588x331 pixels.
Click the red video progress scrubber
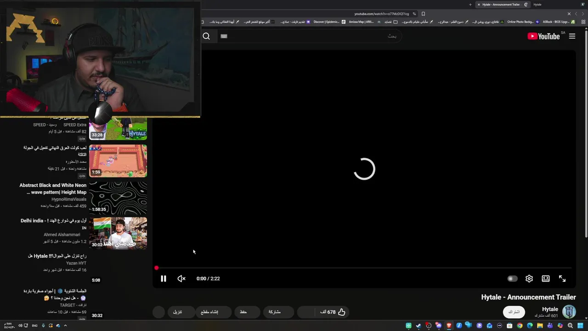[156, 268]
